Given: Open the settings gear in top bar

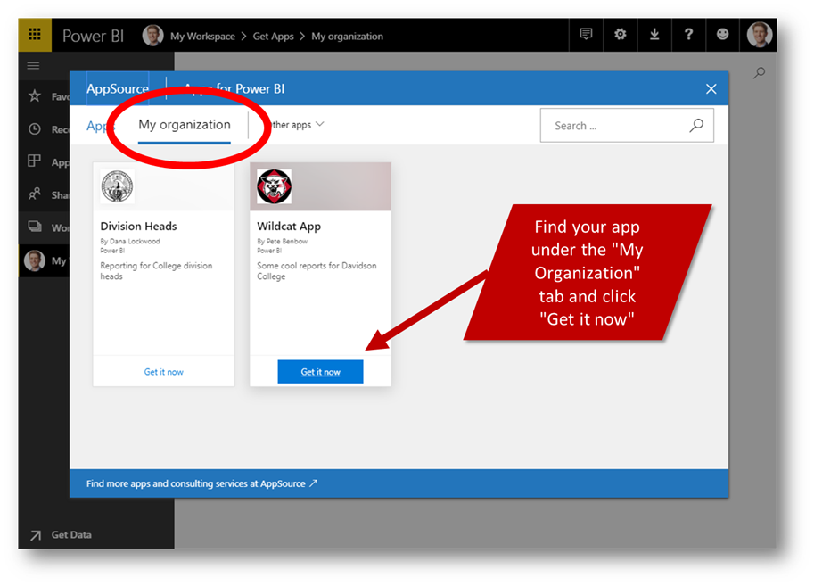Looking at the screenshot, I should click(x=620, y=34).
